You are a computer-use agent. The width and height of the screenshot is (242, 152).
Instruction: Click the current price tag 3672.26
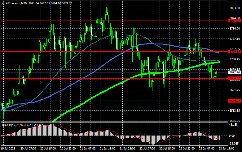point(235,72)
